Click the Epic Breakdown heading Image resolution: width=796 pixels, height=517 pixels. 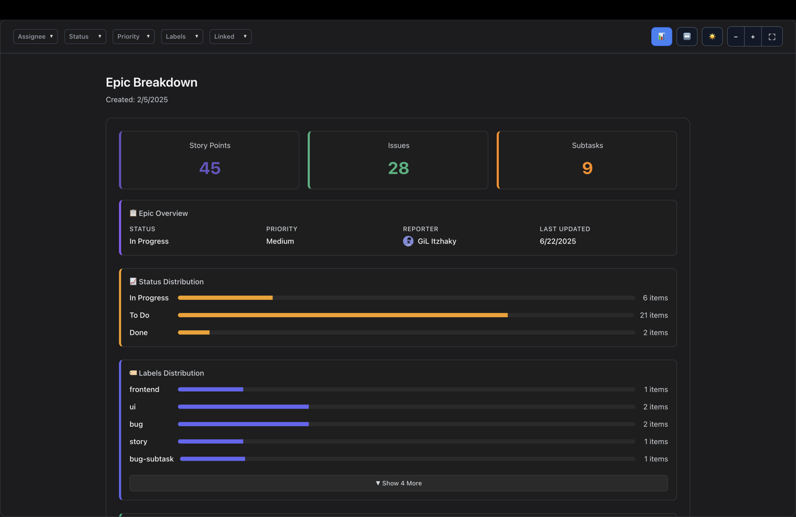pos(152,82)
